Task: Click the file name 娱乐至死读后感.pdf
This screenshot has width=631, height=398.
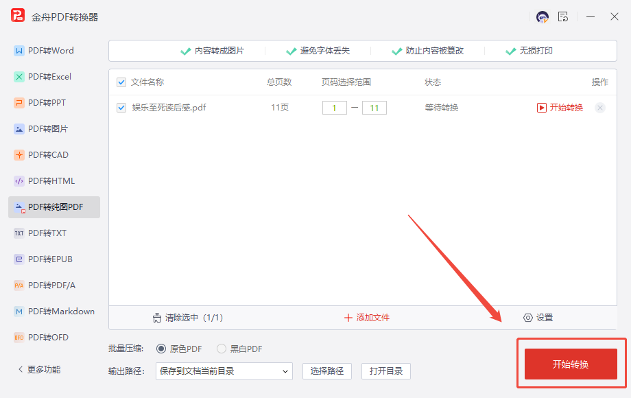Action: tap(169, 108)
